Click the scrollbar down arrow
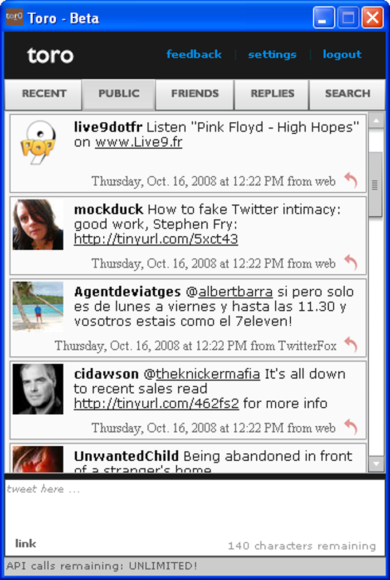The height and width of the screenshot is (580, 390). pyautogui.click(x=376, y=463)
